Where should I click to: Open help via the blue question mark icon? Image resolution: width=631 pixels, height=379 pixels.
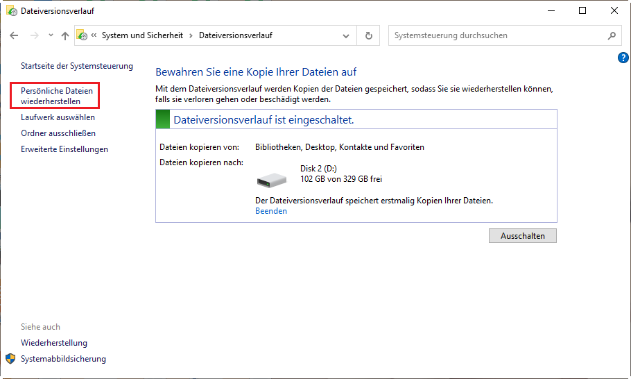(622, 58)
